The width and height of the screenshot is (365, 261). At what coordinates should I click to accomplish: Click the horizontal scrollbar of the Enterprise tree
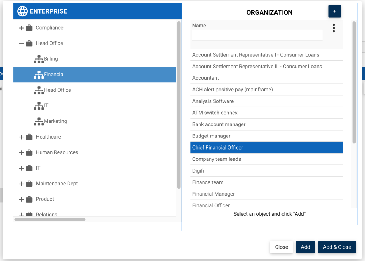point(50,219)
